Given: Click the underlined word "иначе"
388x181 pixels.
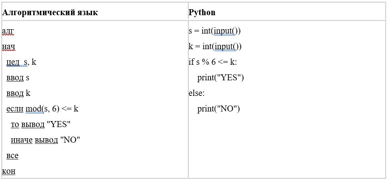Looking at the screenshot, I should click(x=22, y=140).
